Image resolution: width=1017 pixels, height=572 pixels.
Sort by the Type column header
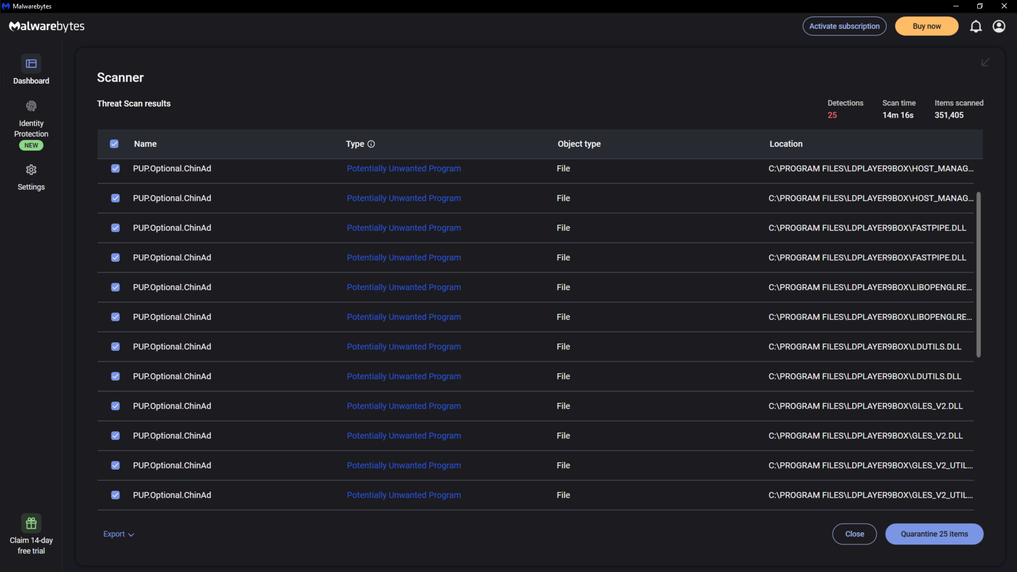[x=355, y=144]
